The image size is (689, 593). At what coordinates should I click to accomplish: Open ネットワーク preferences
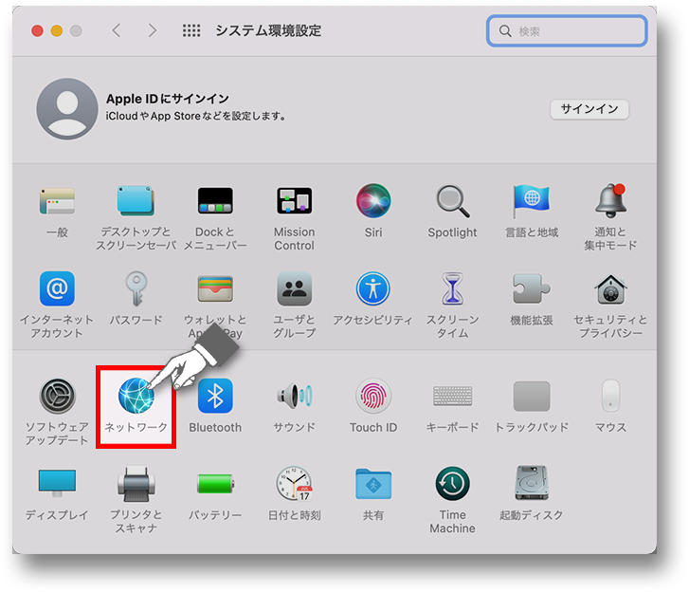pos(136,396)
